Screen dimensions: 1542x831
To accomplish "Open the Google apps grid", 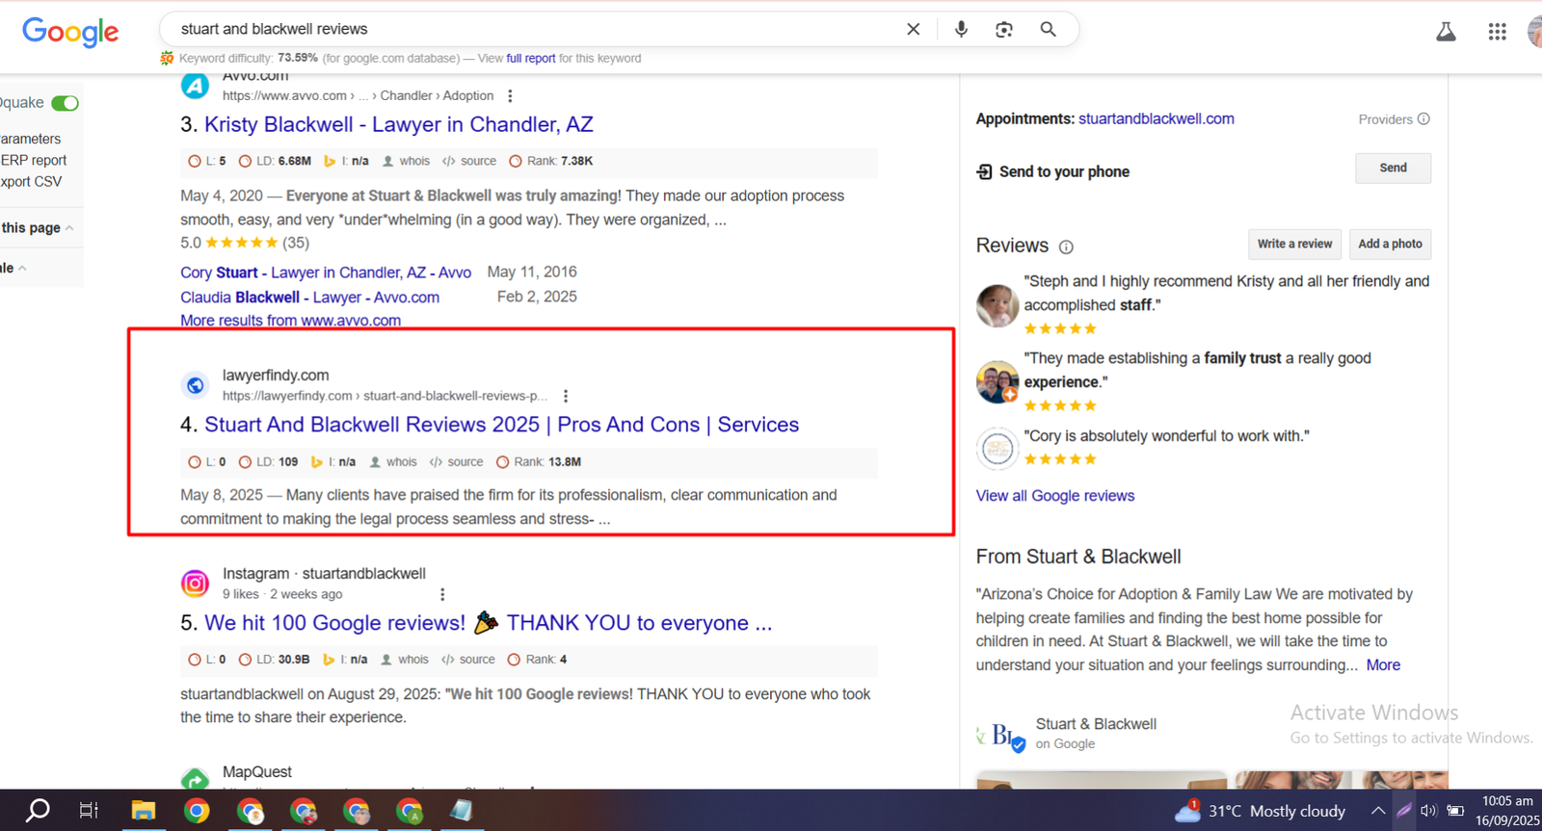I will click(x=1497, y=32).
